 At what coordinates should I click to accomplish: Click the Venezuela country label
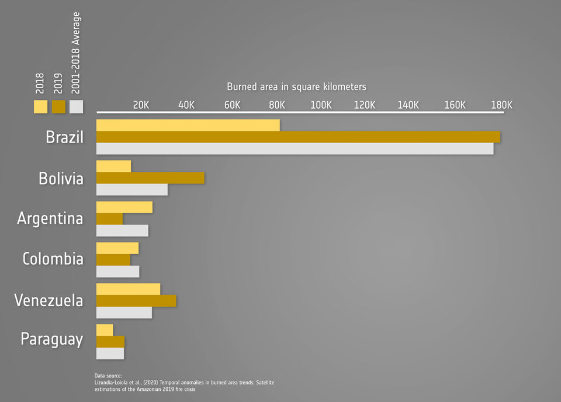click(49, 300)
